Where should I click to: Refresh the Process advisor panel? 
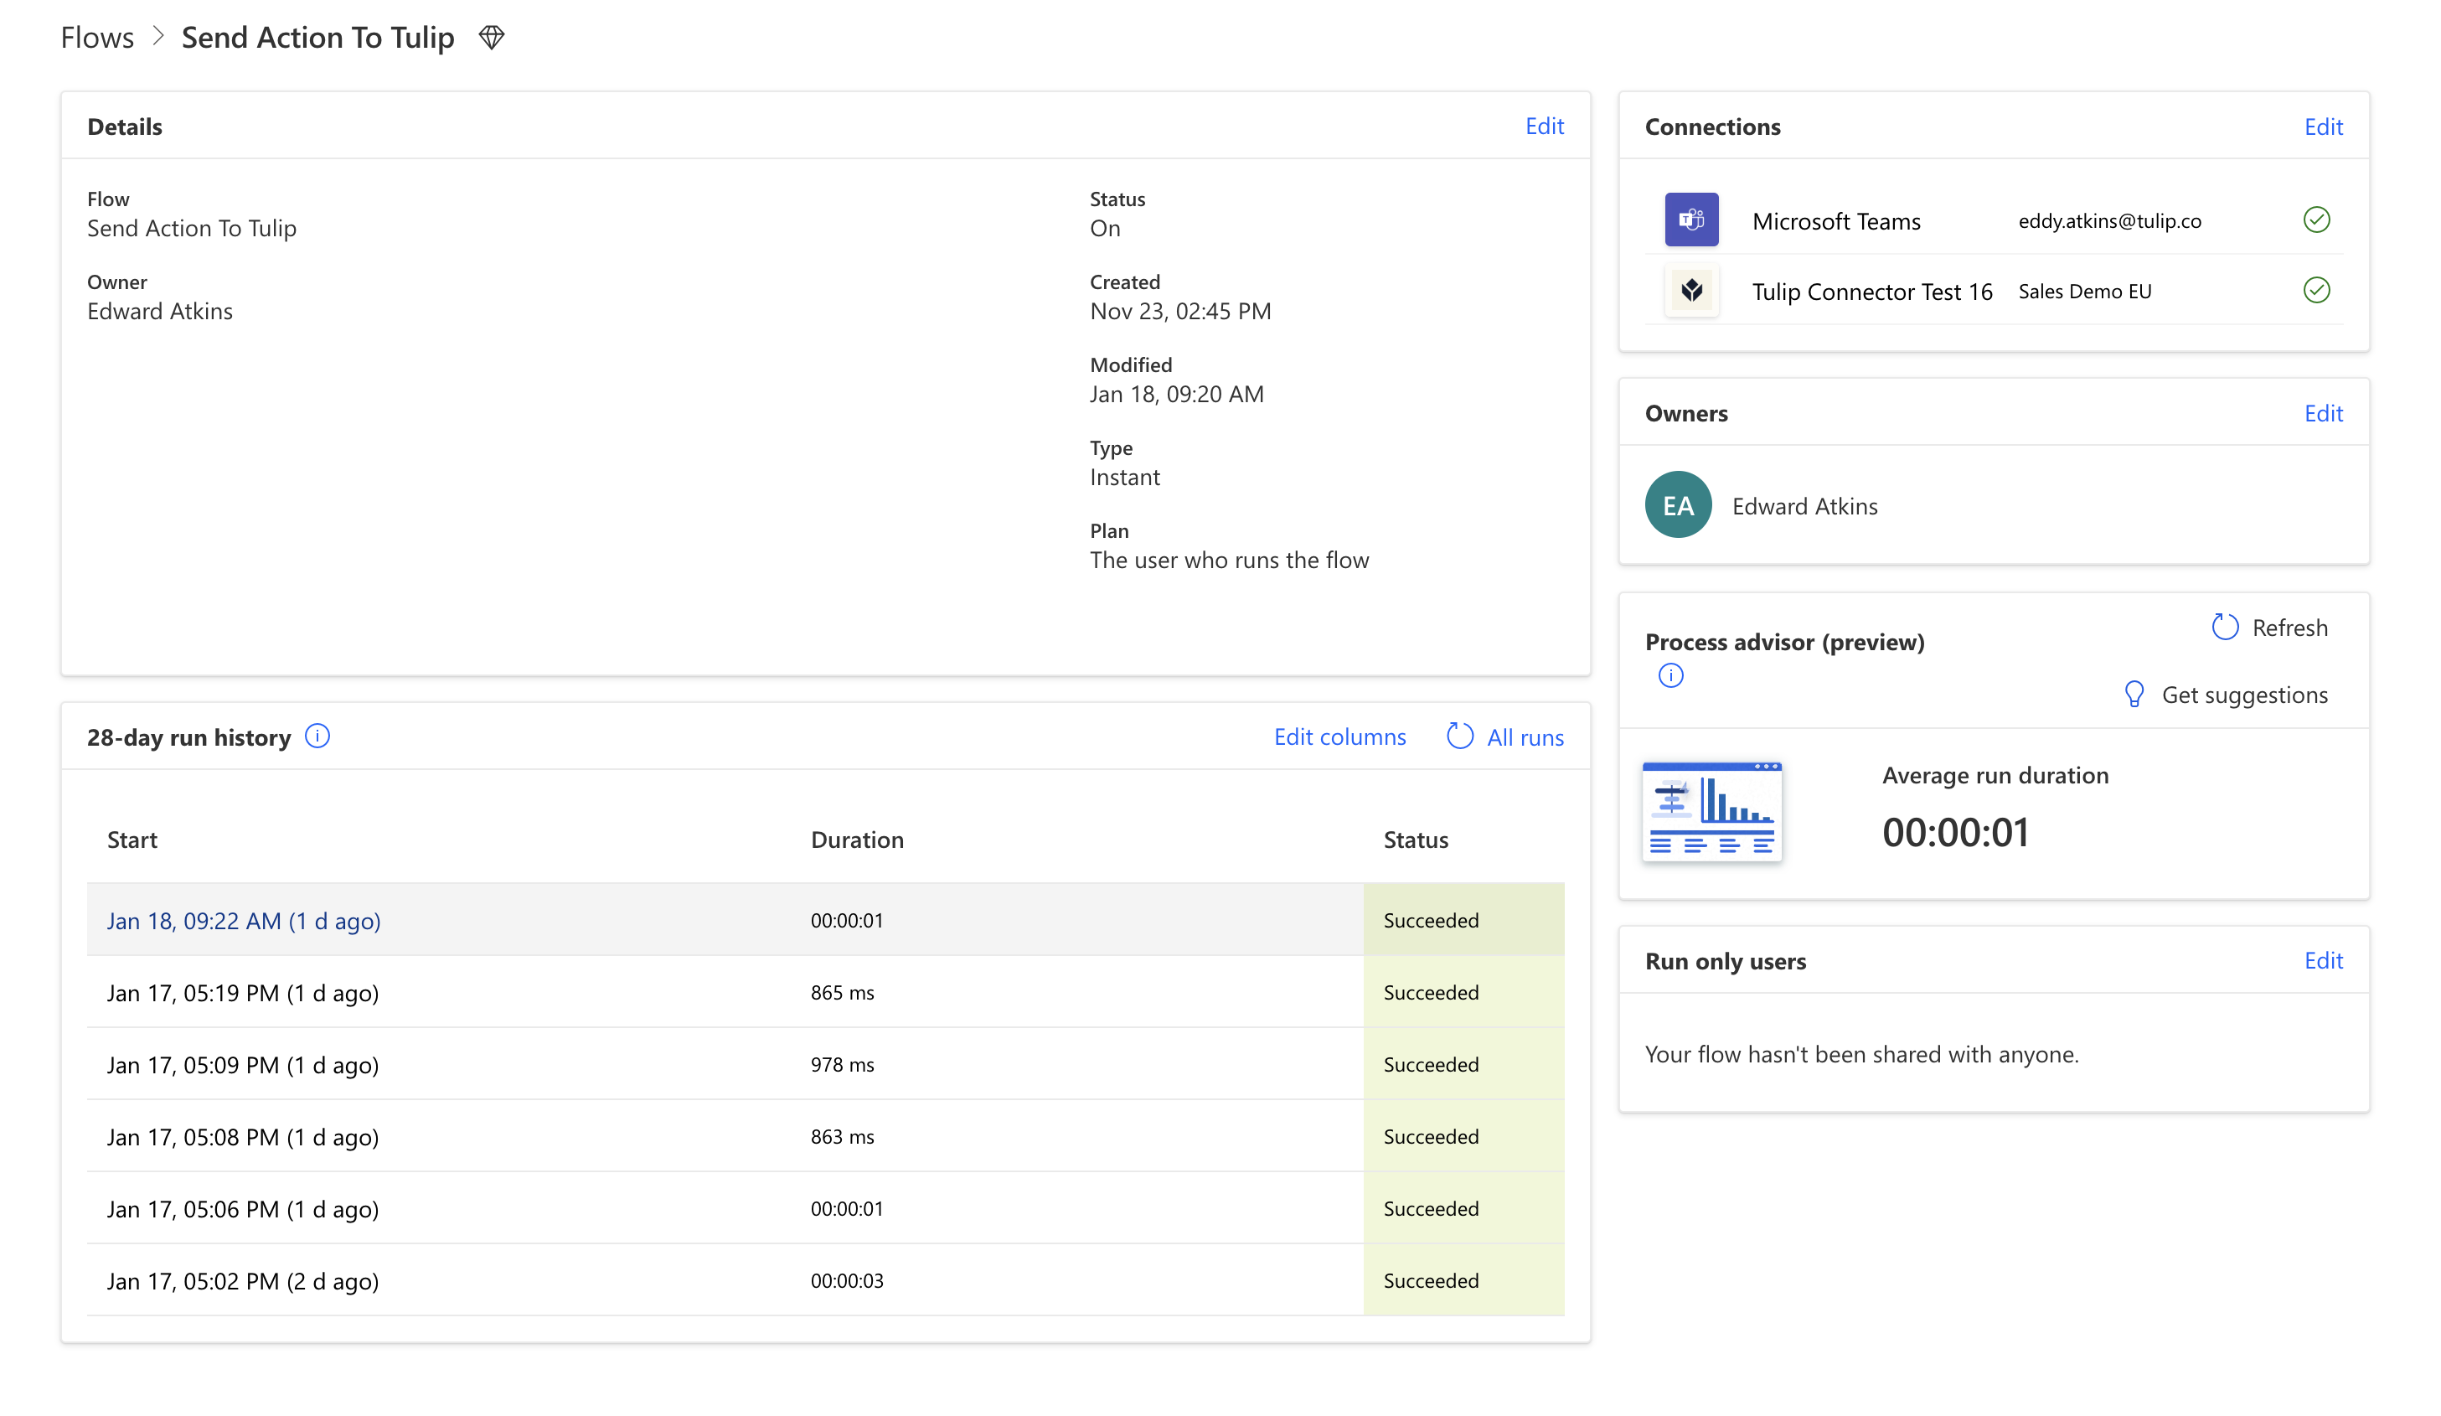2268,628
